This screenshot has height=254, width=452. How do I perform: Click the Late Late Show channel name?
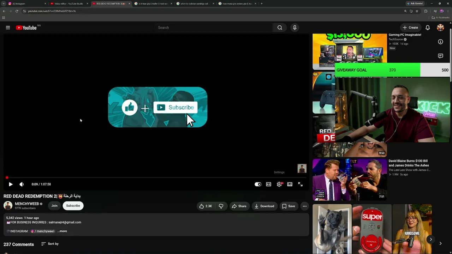(409, 170)
